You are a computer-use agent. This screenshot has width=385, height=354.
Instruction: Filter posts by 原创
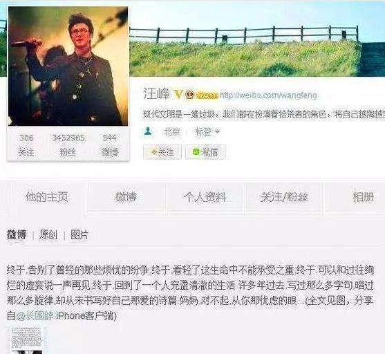click(48, 235)
